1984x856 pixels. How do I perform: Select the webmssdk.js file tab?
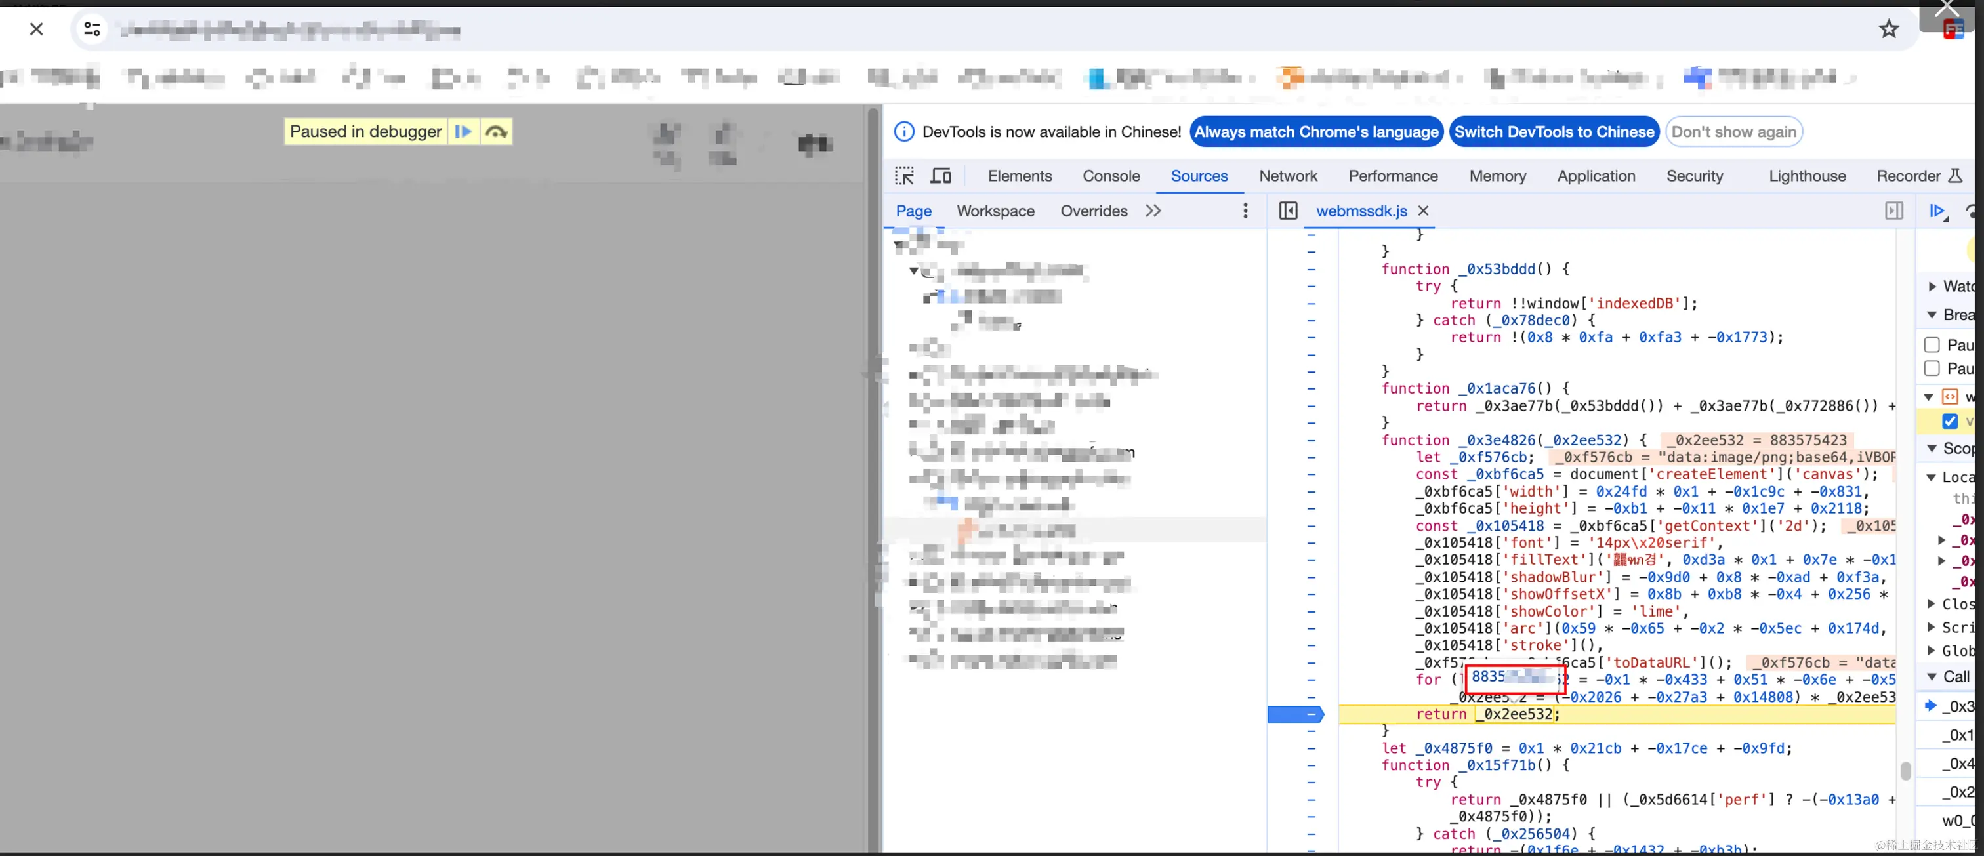(1361, 211)
